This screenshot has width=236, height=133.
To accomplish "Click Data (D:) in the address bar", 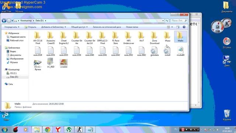I will point(39,21).
